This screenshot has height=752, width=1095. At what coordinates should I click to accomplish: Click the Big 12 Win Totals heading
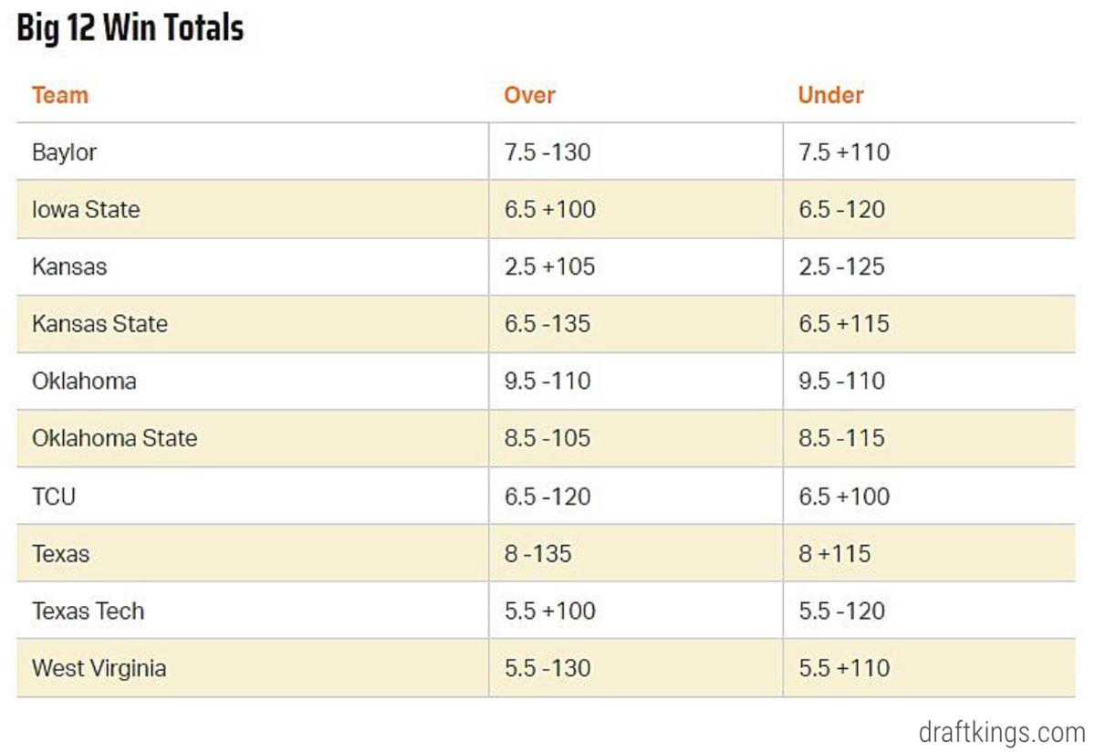[130, 28]
